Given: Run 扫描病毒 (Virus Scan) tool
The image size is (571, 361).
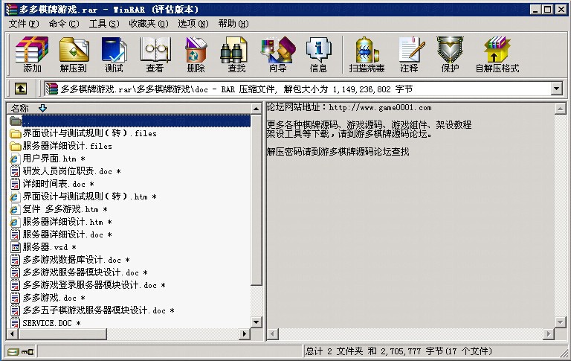Looking at the screenshot, I should (x=367, y=54).
